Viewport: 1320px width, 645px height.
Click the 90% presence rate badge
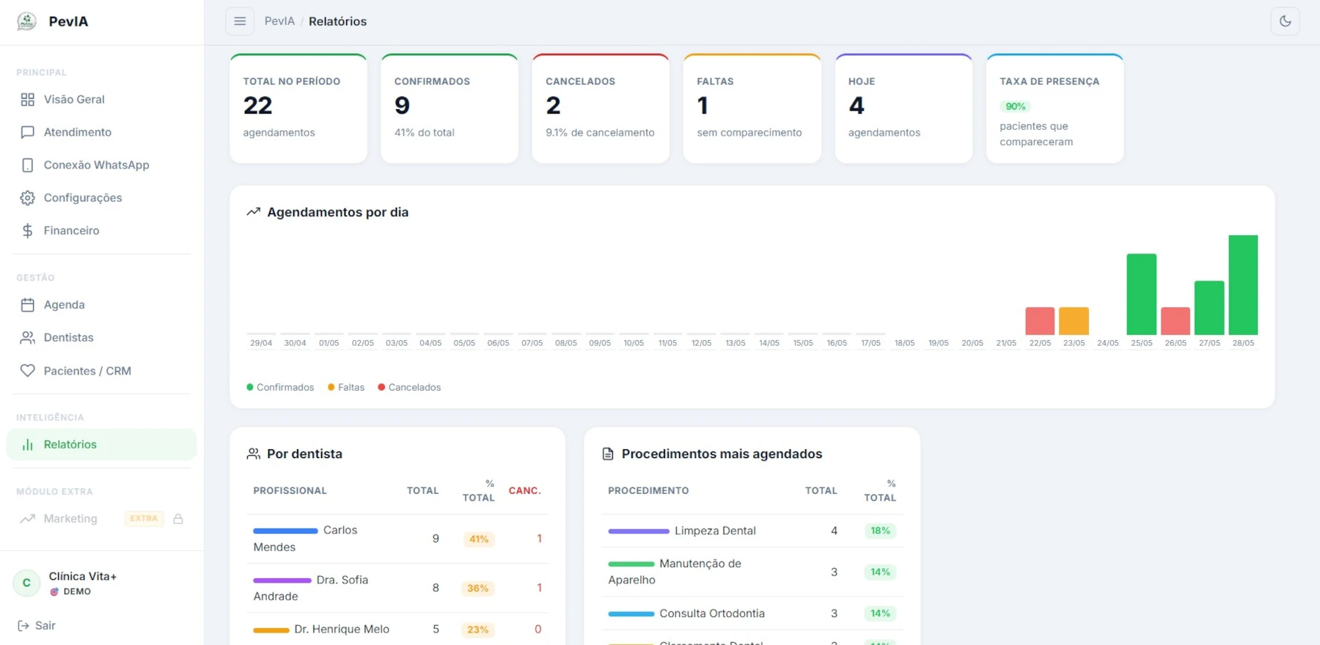pos(1016,107)
